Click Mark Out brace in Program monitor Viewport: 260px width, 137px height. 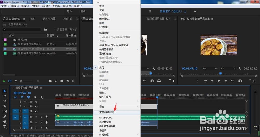click(197, 81)
